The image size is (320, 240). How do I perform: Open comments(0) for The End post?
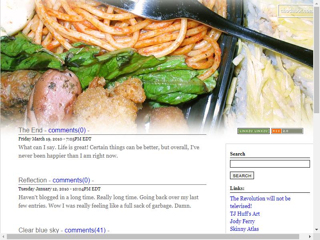pos(67,130)
